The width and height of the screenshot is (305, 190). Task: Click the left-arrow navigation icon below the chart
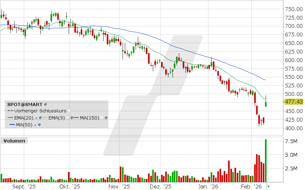[268, 187]
